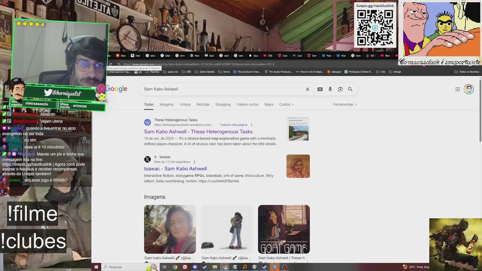Submit search with magnifying glass icon

(350, 89)
